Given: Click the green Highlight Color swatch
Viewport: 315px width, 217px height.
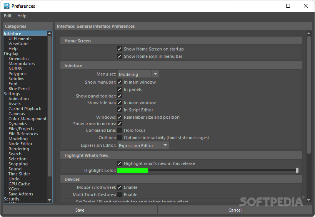Looking at the screenshot, I should 132,170.
